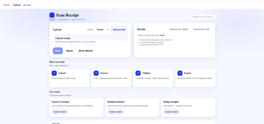Image resolution: width=264 pixels, height=124 pixels.
Task: Click 'Upload a receipt and click Scan' text
Action: coord(151,35)
